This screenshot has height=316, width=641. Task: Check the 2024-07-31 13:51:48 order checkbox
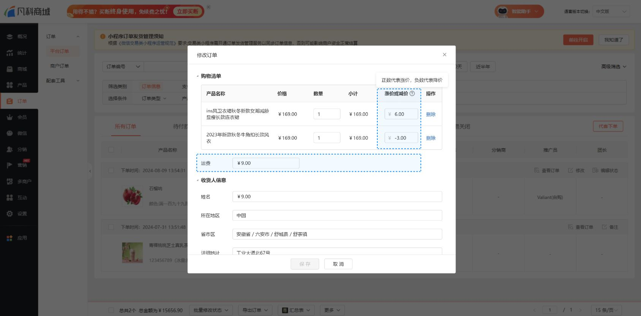(111, 227)
